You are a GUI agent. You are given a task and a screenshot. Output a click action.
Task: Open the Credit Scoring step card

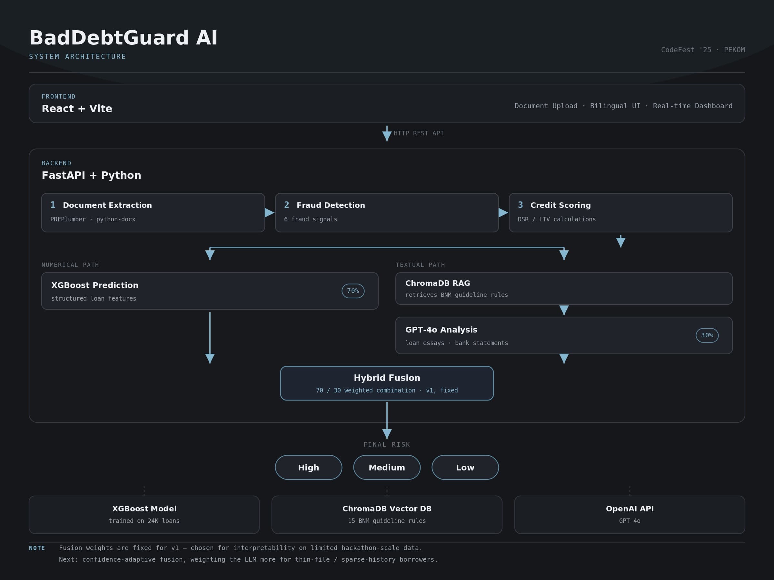[x=620, y=213]
